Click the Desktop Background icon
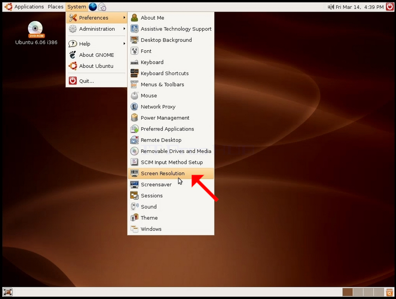 134,40
